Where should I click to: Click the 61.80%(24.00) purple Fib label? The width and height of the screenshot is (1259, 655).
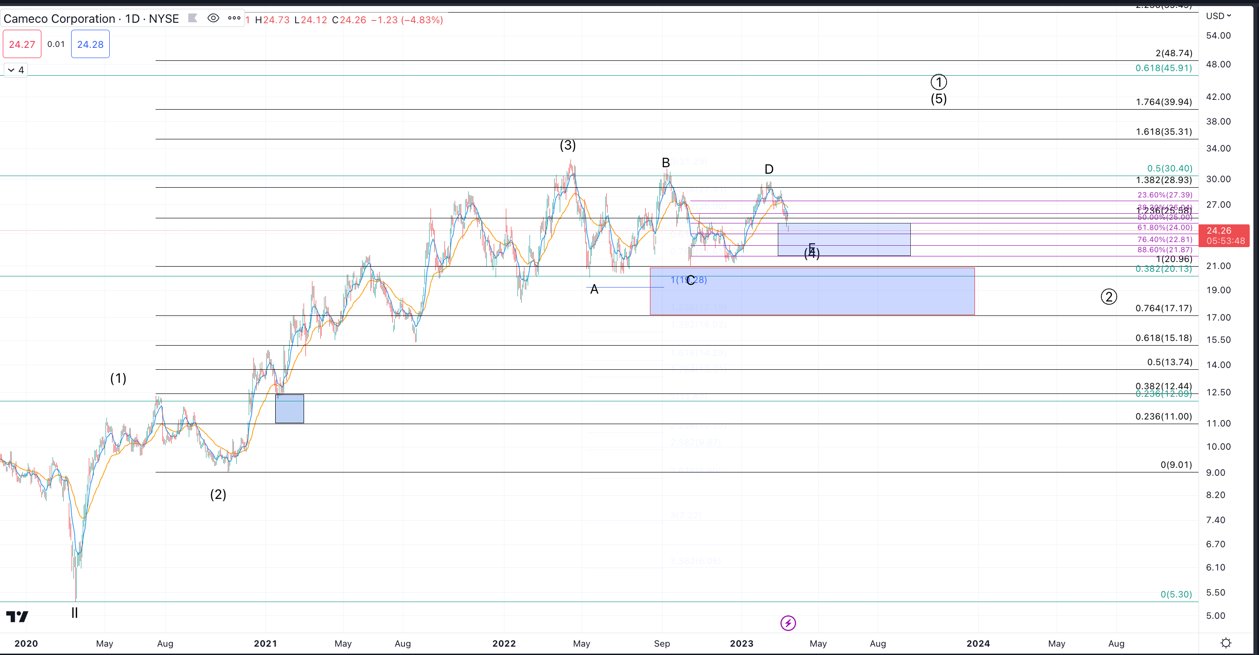pos(1165,228)
